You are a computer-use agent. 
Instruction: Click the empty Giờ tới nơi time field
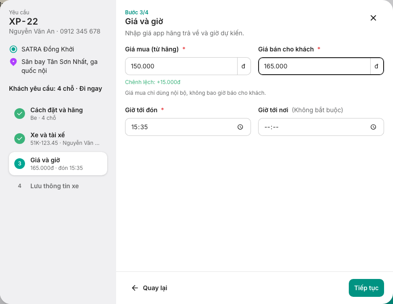pyautogui.click(x=321, y=127)
